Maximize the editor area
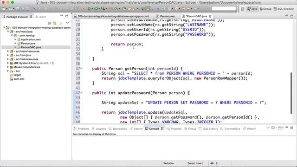Image resolution: width=297 pixels, height=167 pixels. coord(292,16)
